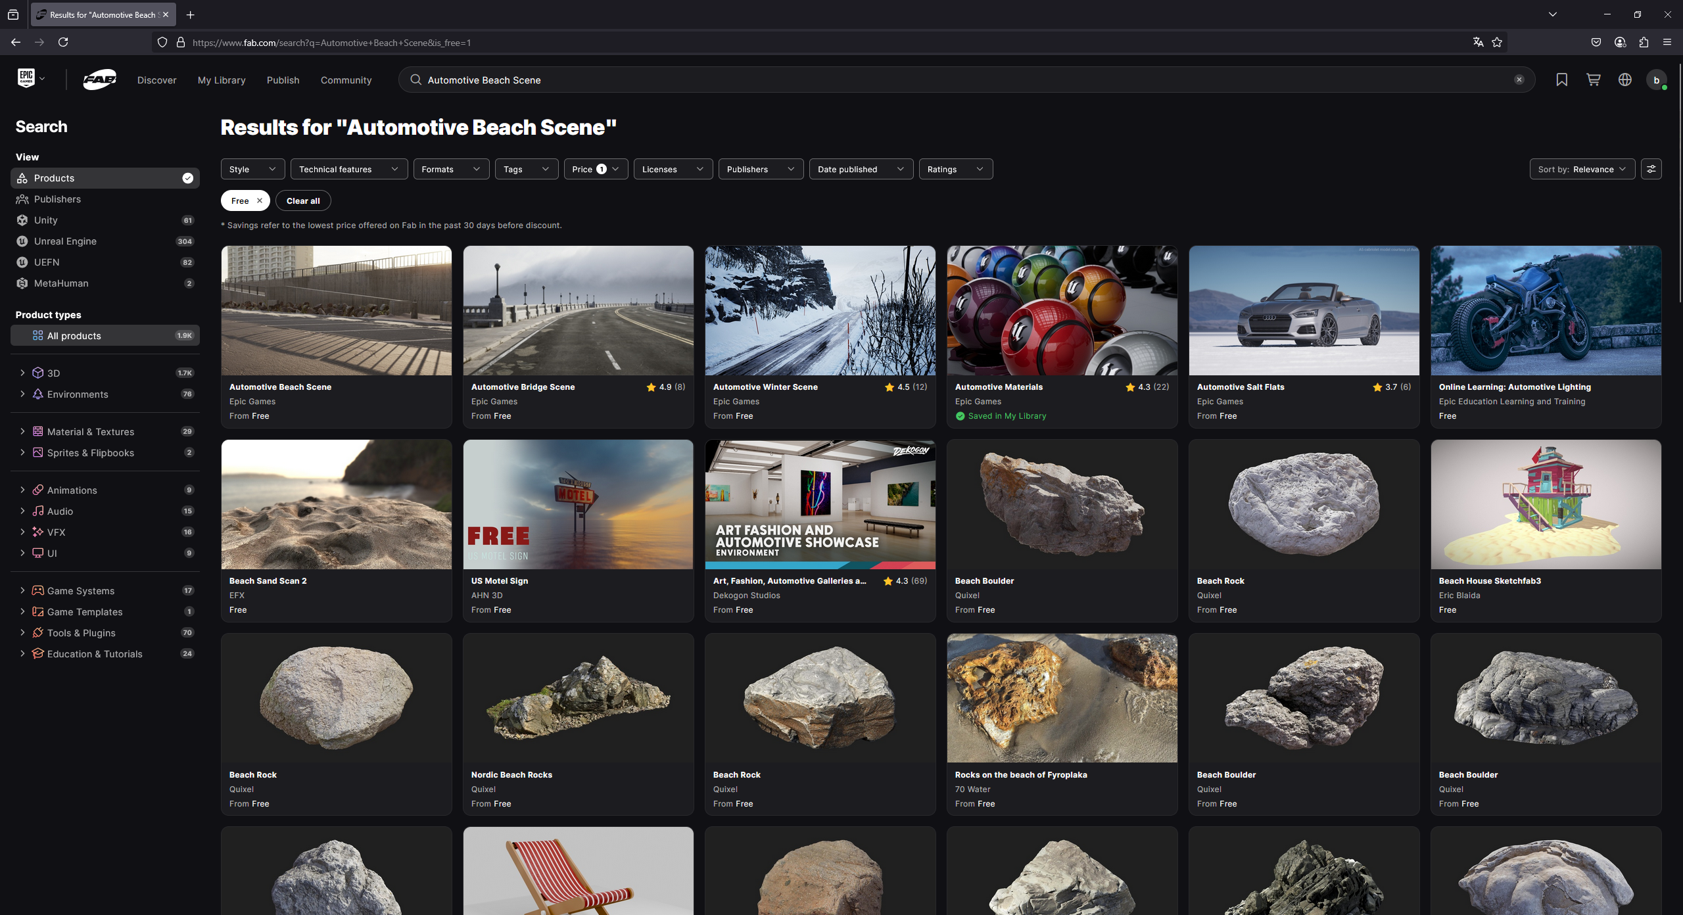Filter by MetaHuman

pyautogui.click(x=105, y=283)
